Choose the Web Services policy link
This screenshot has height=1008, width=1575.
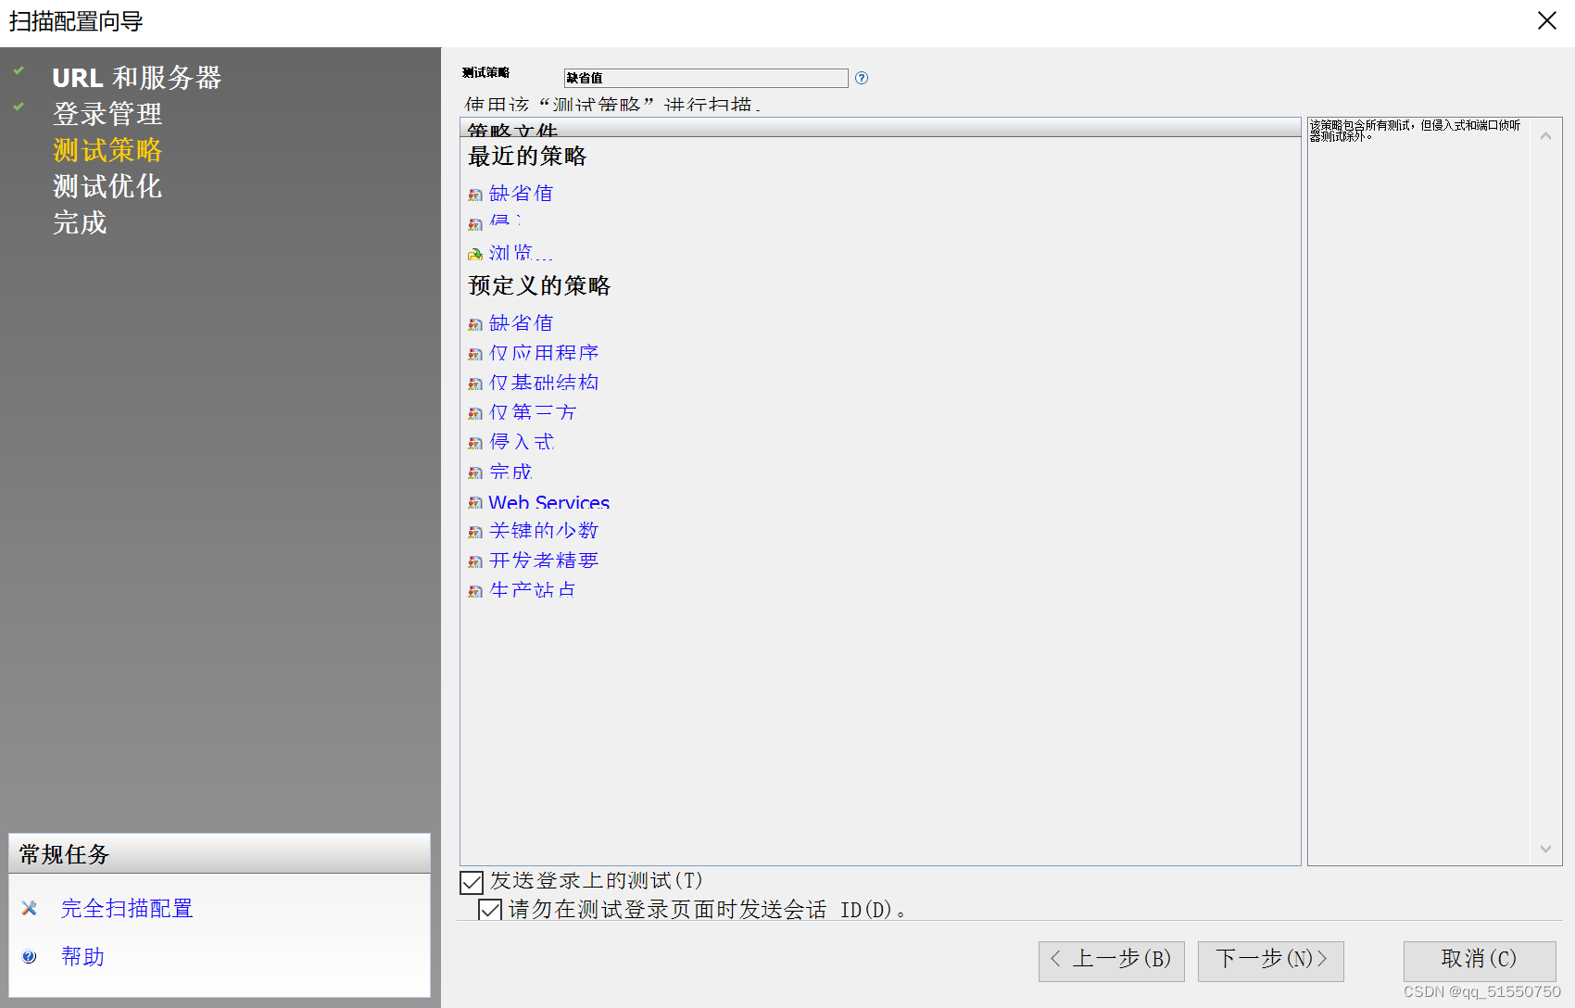548,502
